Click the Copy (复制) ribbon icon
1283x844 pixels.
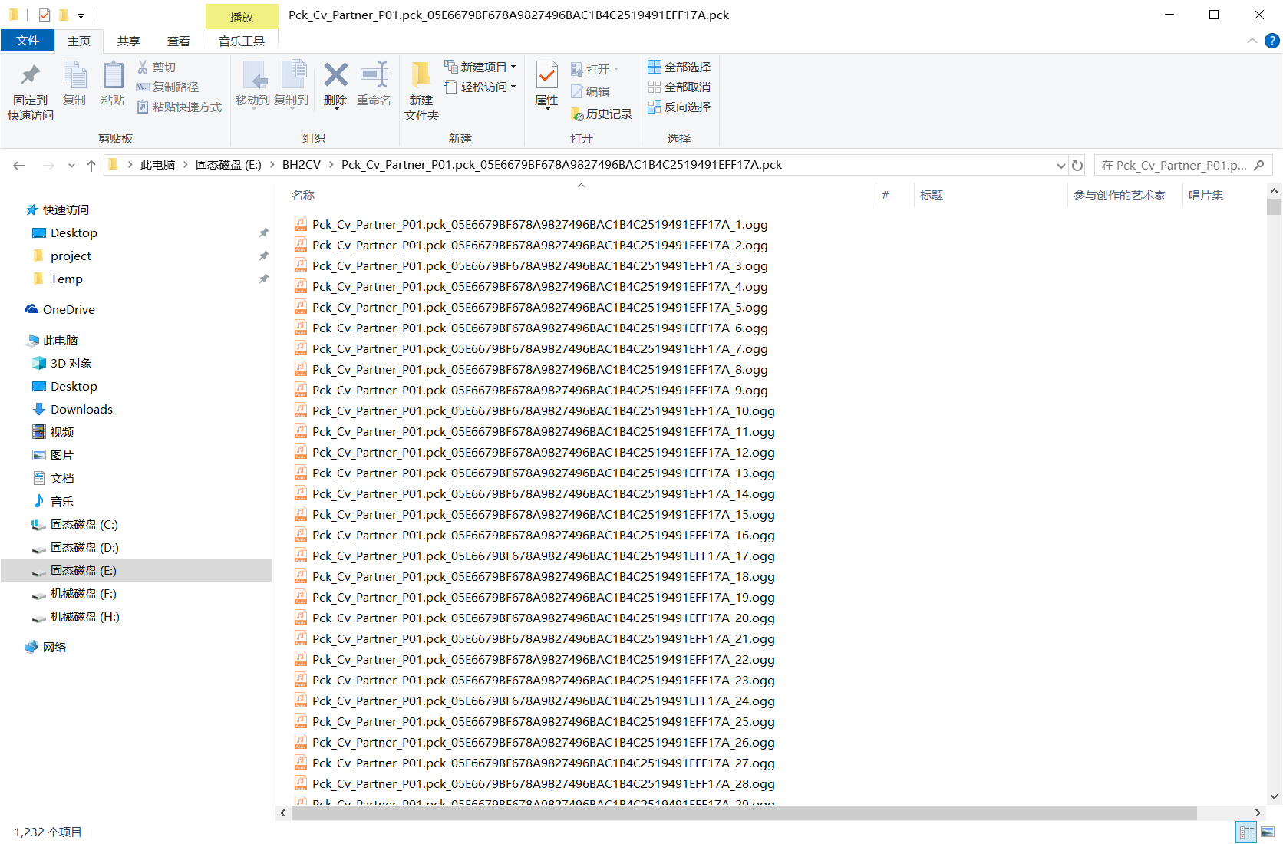point(74,75)
